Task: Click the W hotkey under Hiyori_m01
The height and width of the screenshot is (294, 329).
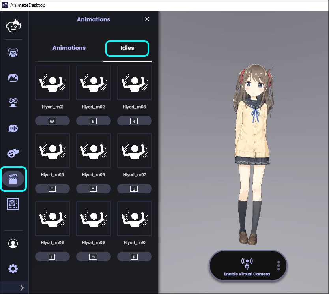Action: (52, 121)
